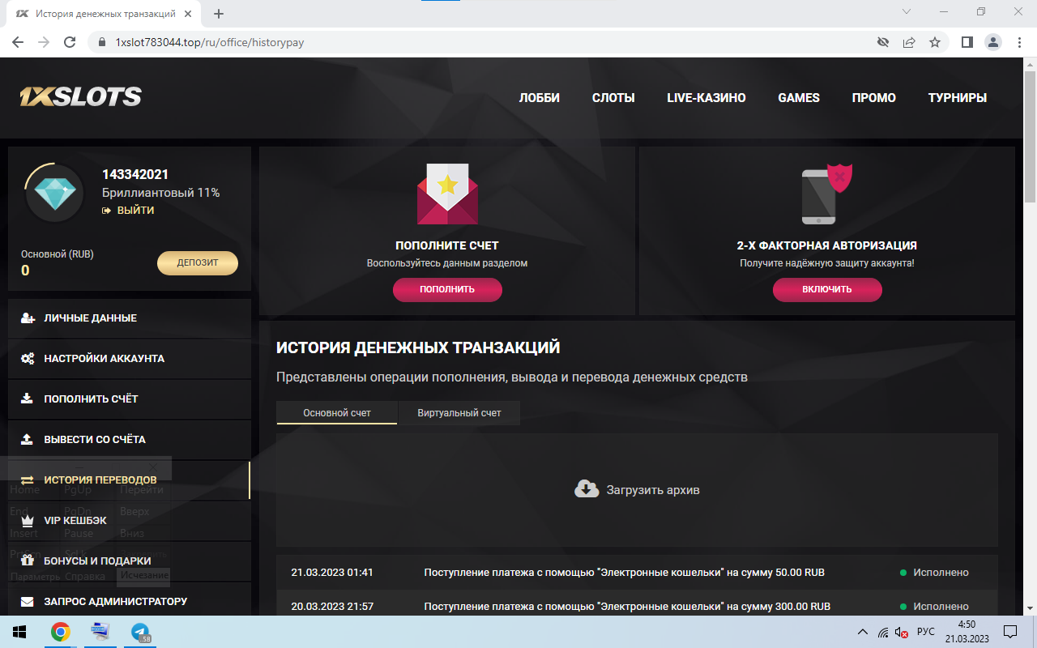1037x648 pixels.
Task: Open БОНУСЫ И ПОДАРКИ in the sidebar
Action: coord(130,561)
